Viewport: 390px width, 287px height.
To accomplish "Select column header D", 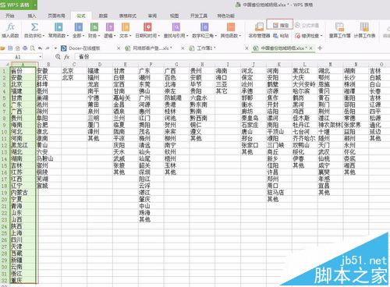I will click(x=100, y=64).
